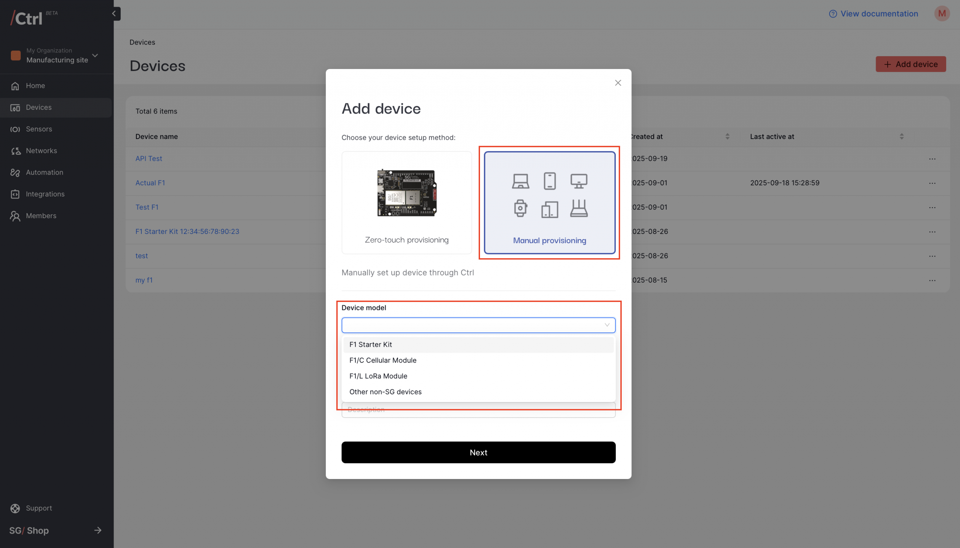Expand the Manufacturing site organization switcher
Image resolution: width=960 pixels, height=548 pixels.
95,56
